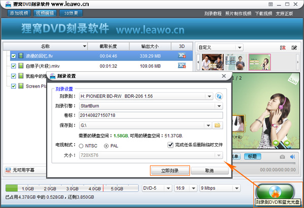
Task: Click the 取消 button
Action: [x=210, y=171]
